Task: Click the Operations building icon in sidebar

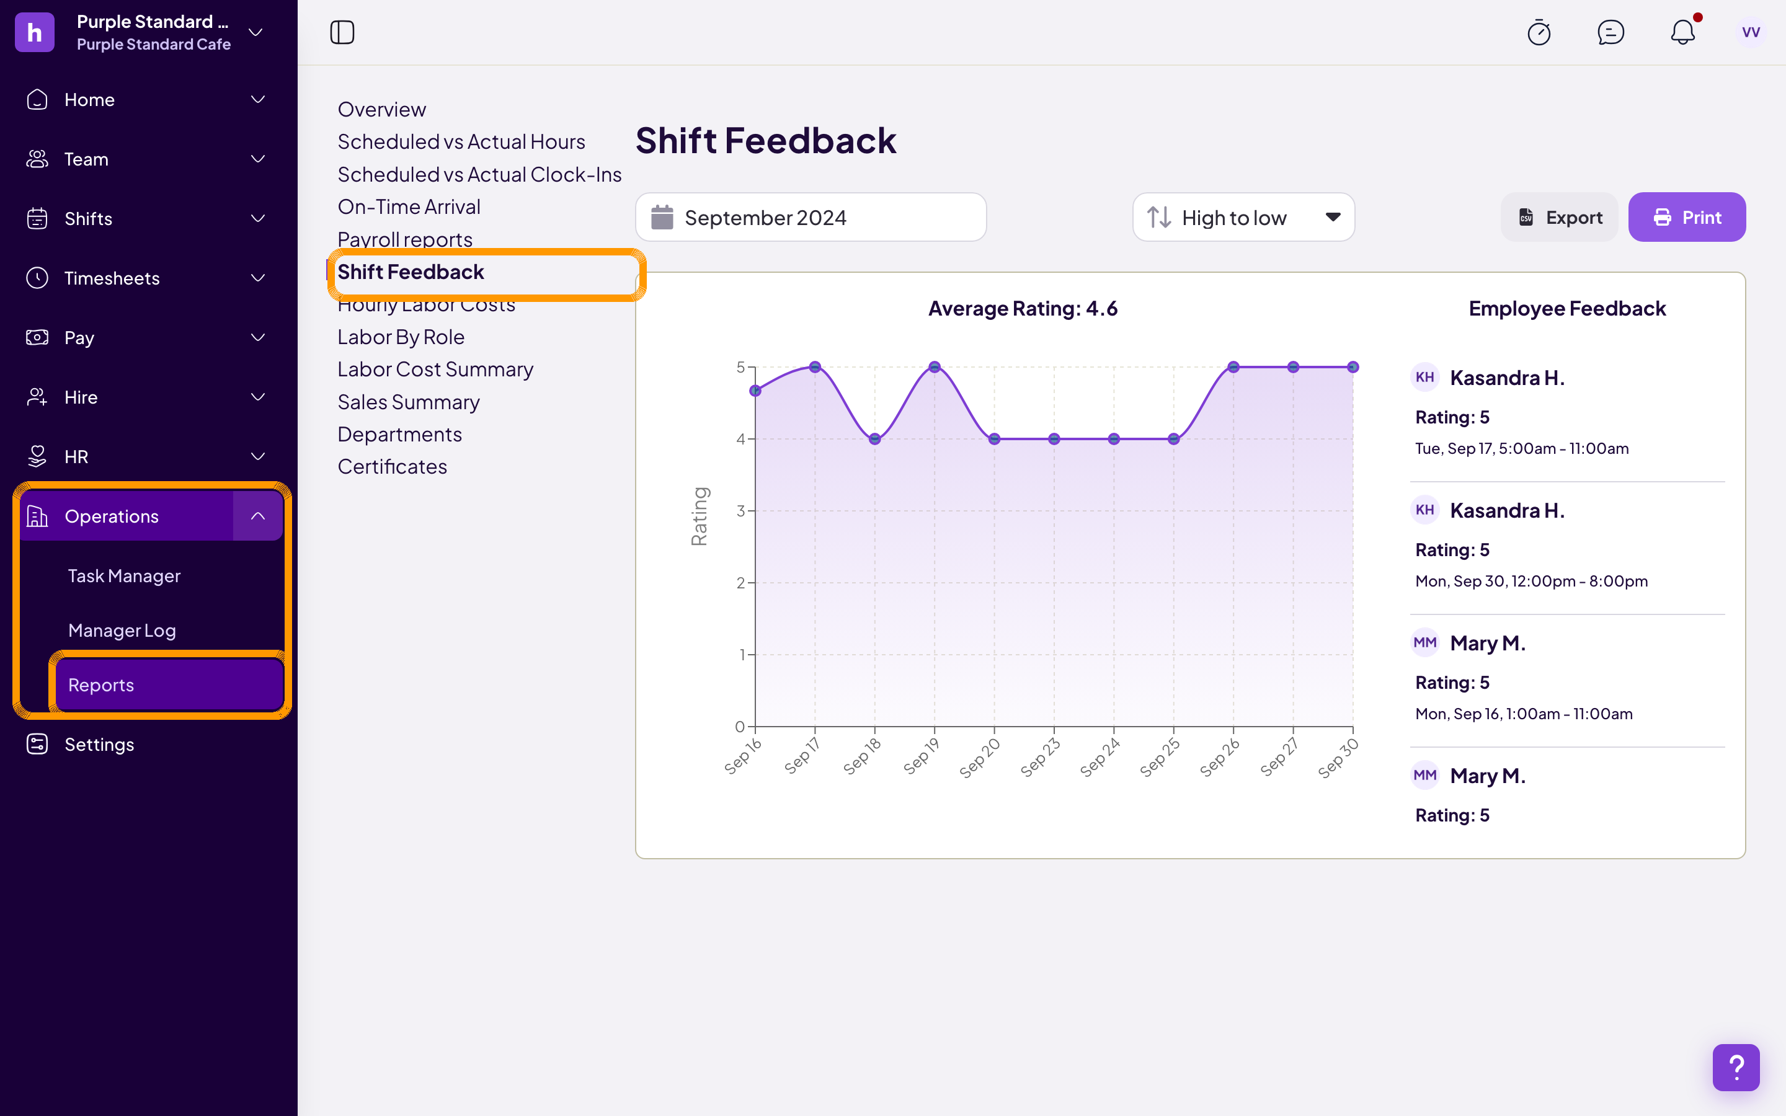Action: click(x=37, y=516)
